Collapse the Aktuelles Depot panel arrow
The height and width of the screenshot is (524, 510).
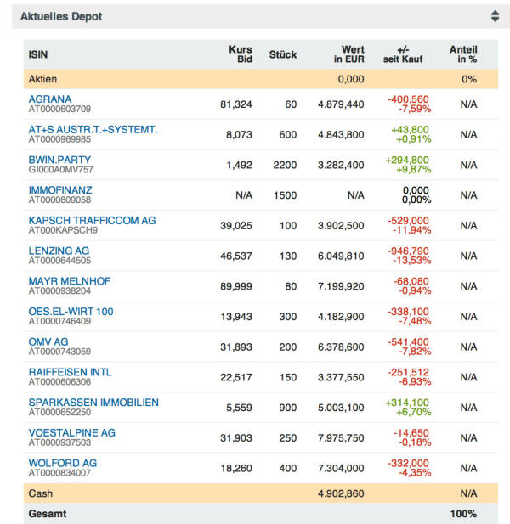[495, 16]
